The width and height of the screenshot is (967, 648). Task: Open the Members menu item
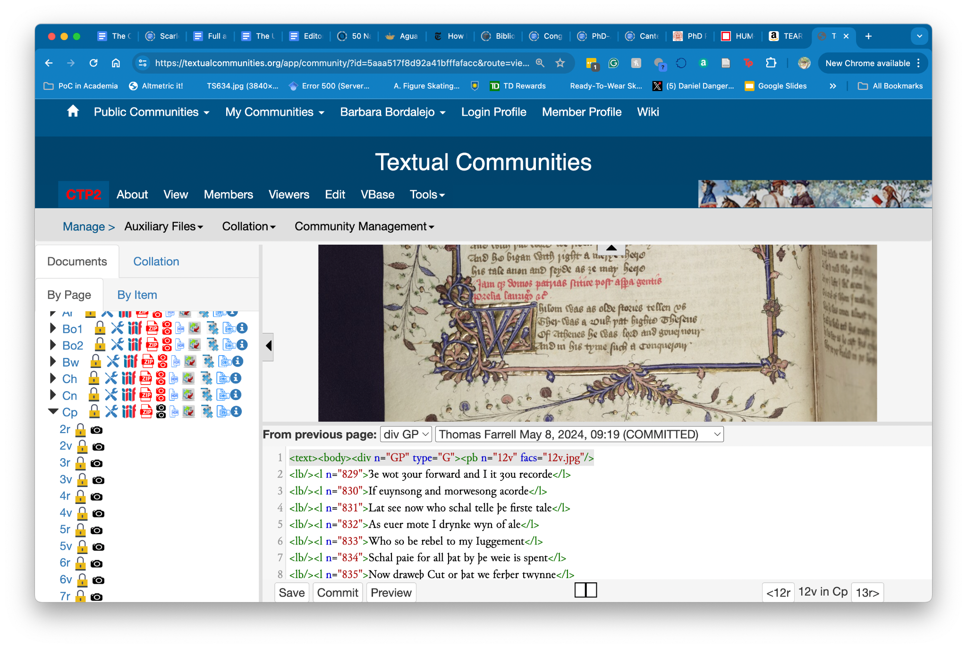(228, 195)
